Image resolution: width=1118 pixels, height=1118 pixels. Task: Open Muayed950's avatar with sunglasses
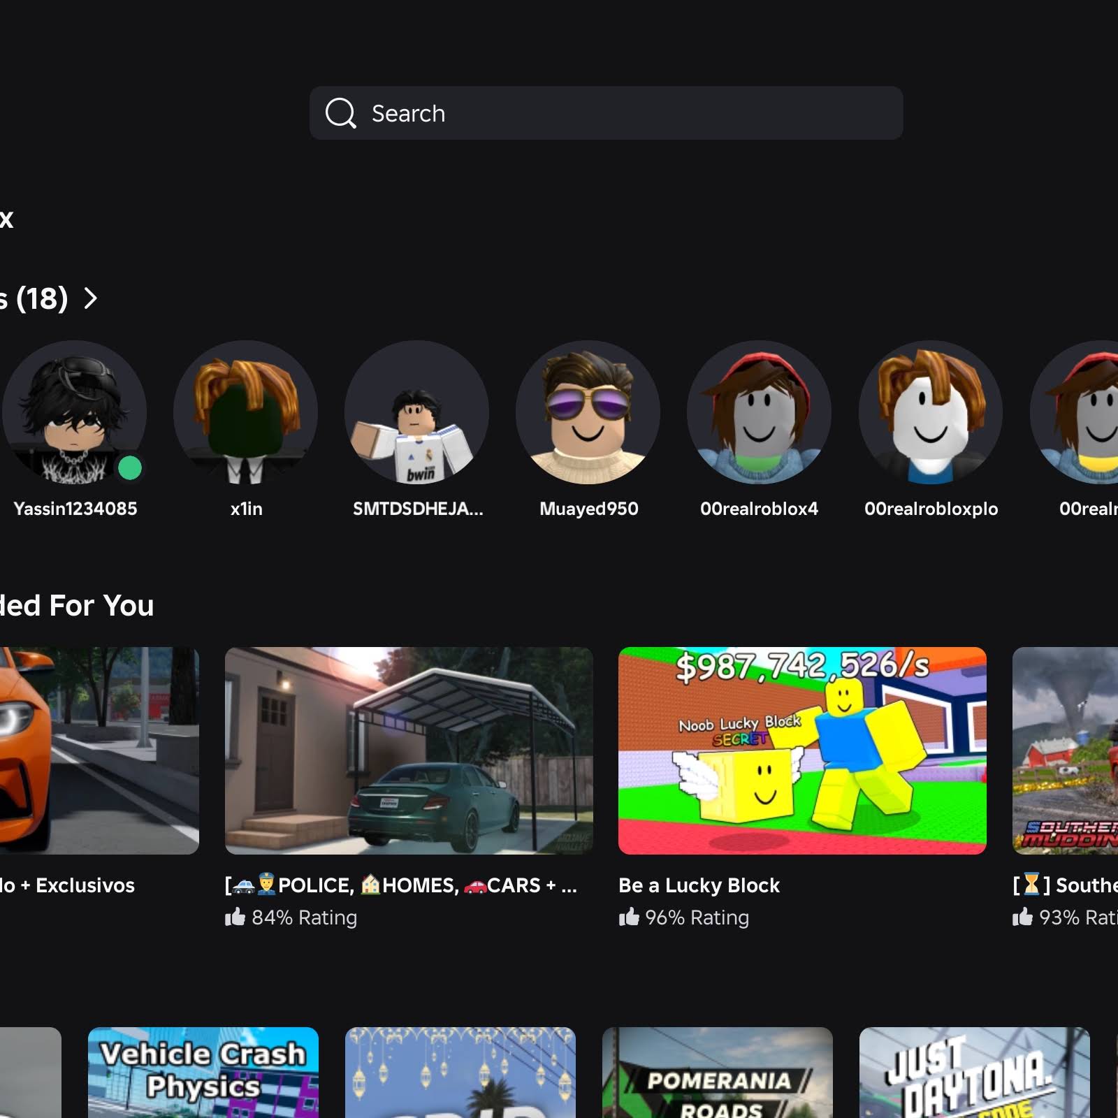coord(588,412)
